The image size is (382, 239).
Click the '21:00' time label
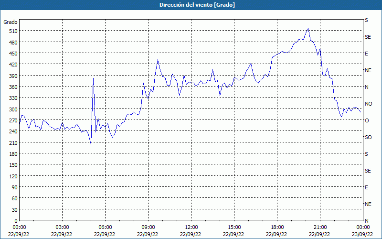(x=320, y=228)
